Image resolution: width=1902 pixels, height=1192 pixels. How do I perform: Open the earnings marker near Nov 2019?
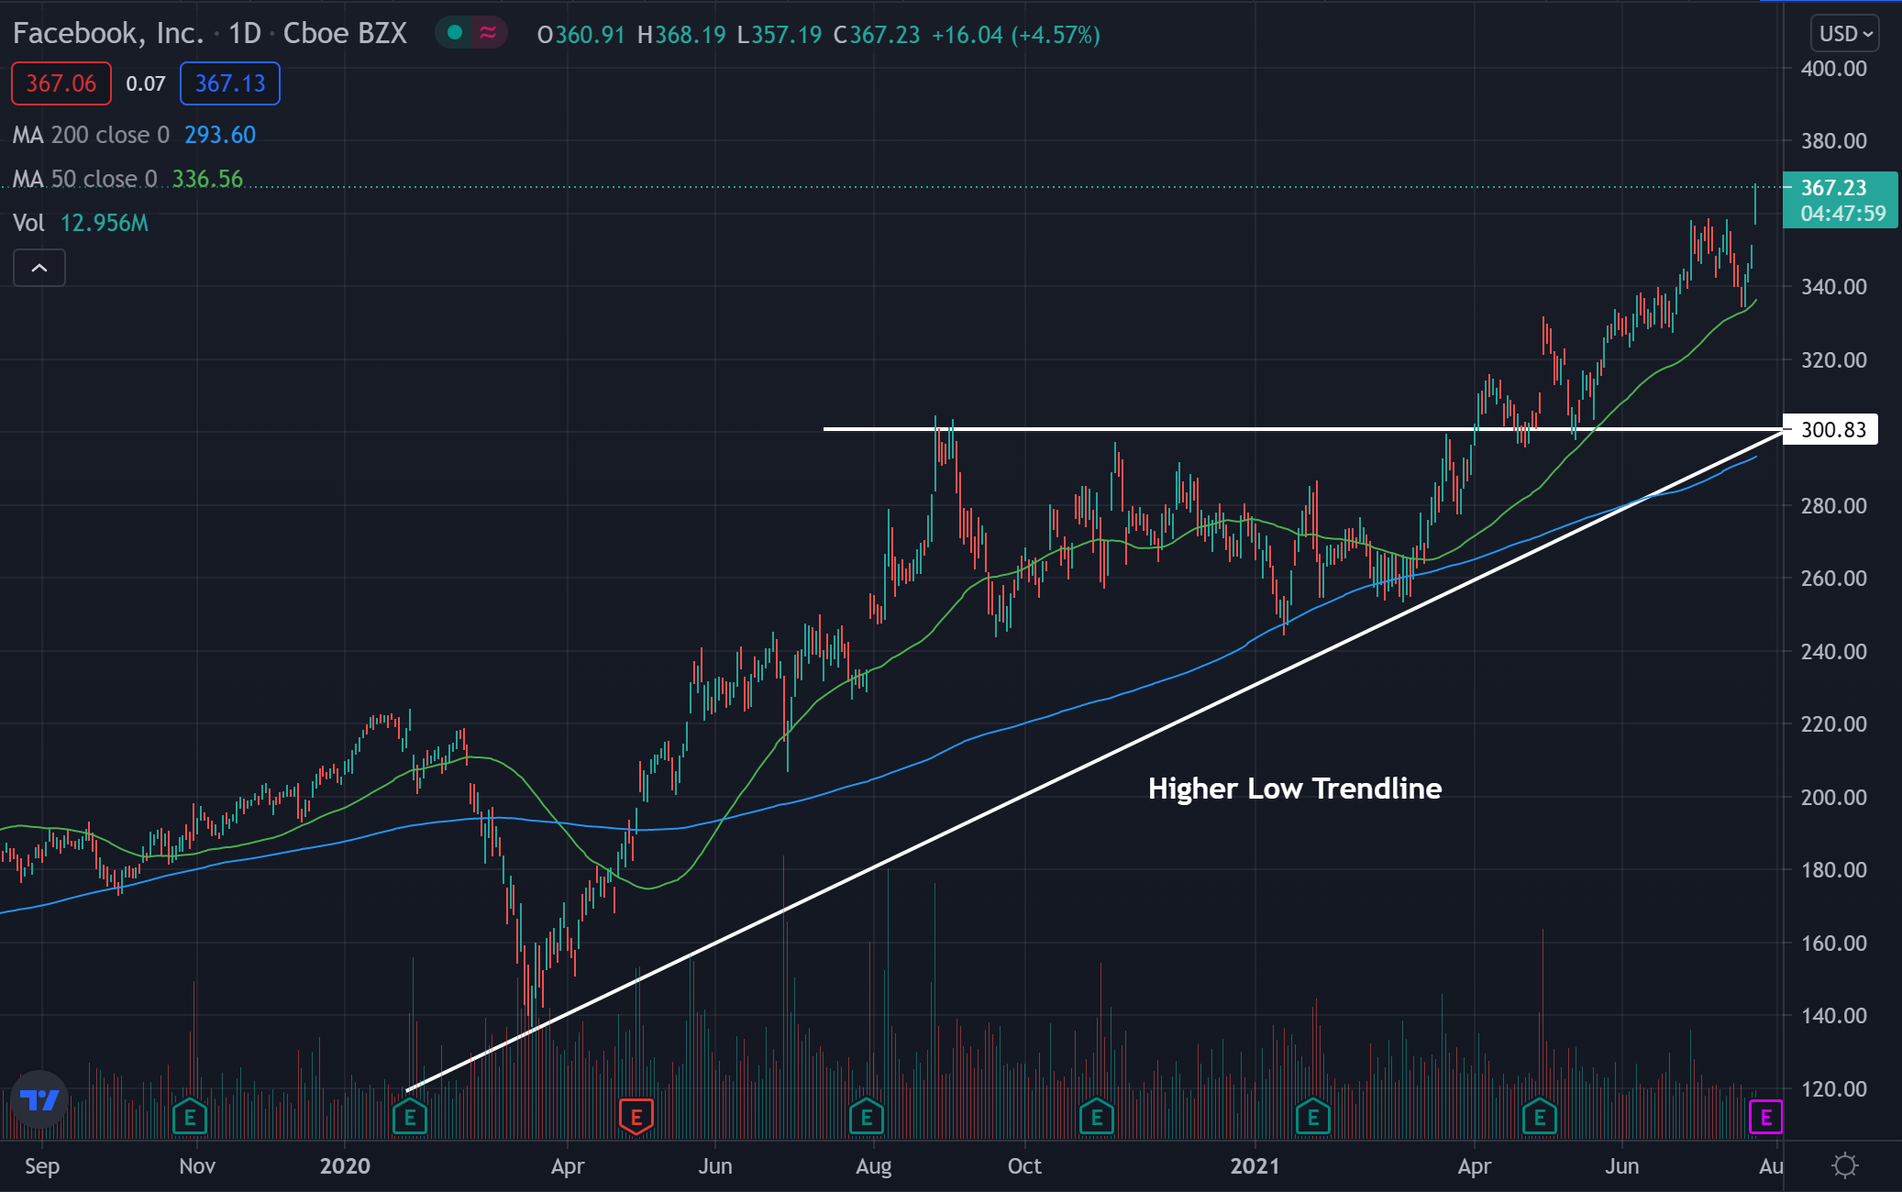pyautogui.click(x=190, y=1117)
